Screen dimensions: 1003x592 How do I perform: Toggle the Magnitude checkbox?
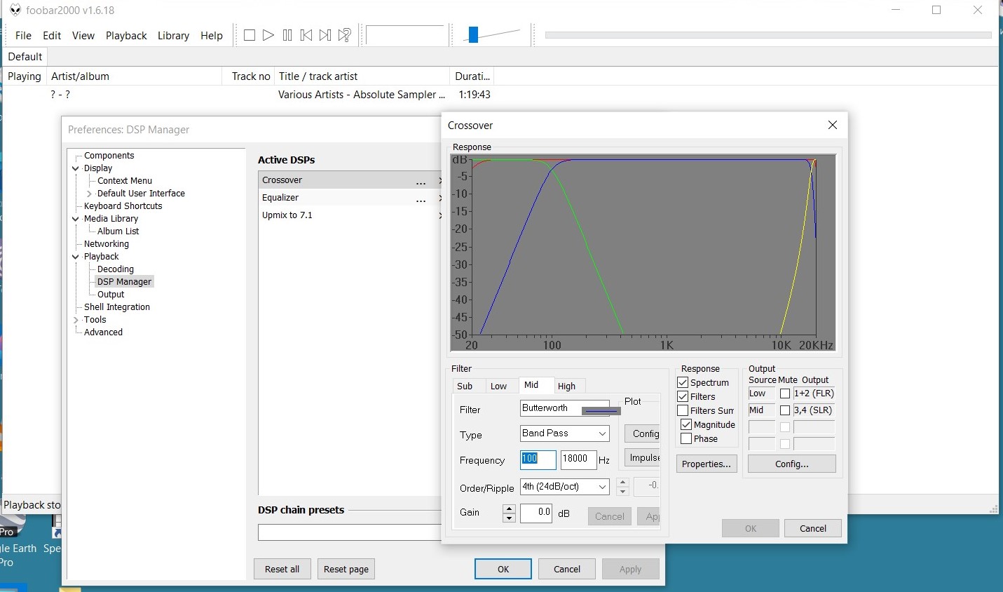[686, 424]
